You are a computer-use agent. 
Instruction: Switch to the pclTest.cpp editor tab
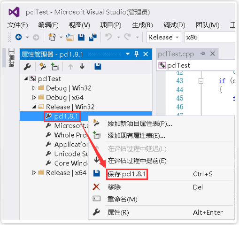pyautogui.click(x=176, y=54)
